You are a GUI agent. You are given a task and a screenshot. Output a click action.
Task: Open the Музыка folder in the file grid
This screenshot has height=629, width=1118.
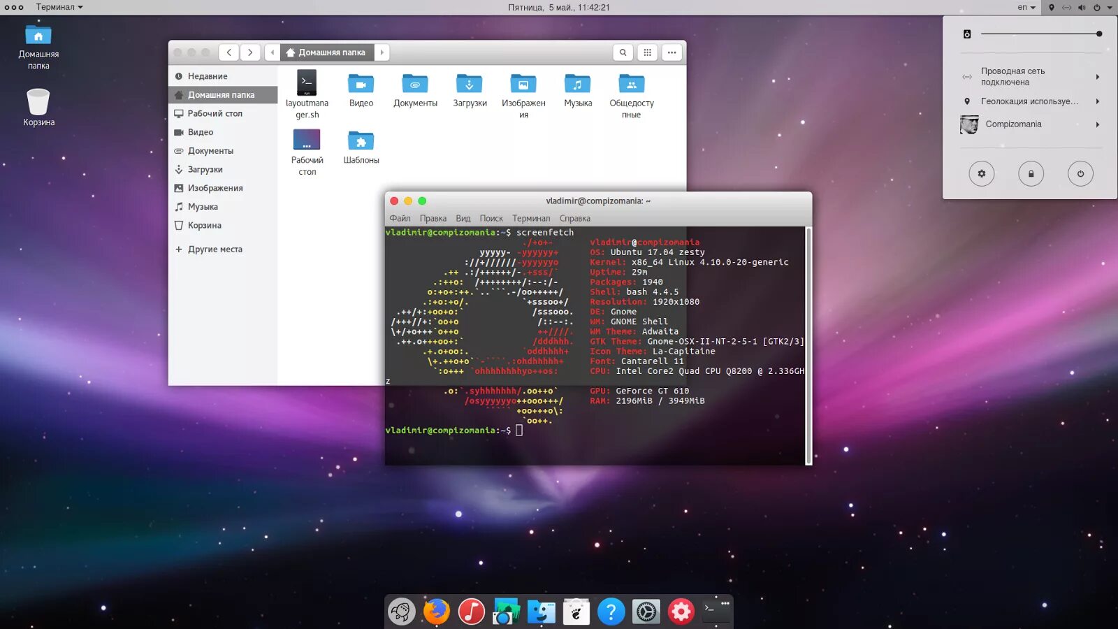(578, 90)
